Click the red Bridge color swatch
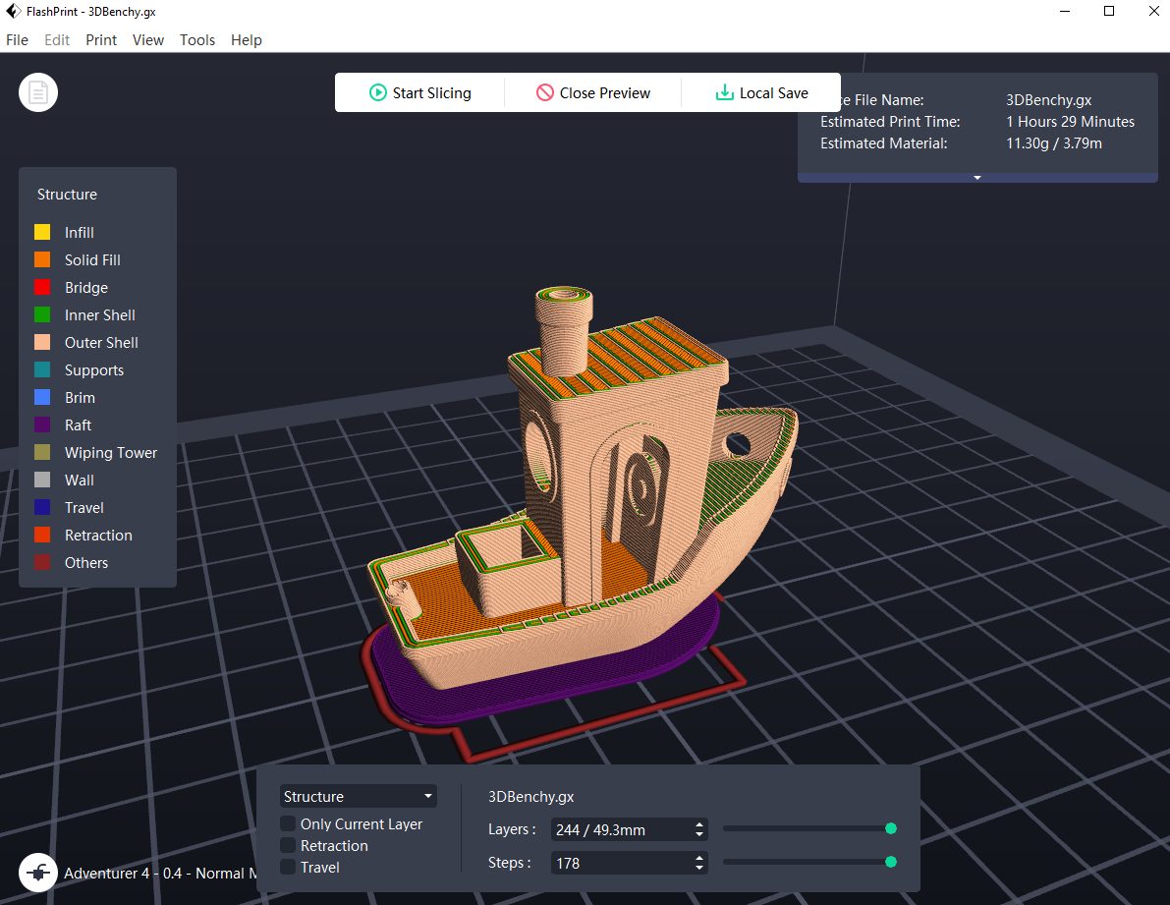 pyautogui.click(x=42, y=287)
